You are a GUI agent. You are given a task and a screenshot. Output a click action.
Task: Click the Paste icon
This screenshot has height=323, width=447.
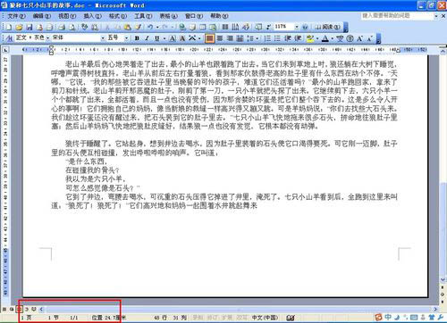tap(128, 27)
